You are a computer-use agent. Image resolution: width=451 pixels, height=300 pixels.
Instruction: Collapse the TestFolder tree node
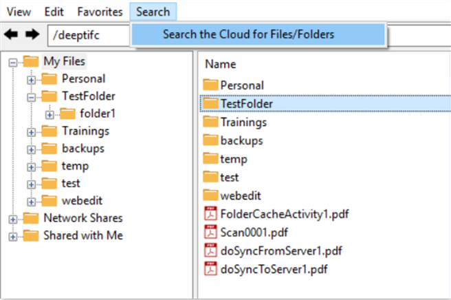click(31, 97)
